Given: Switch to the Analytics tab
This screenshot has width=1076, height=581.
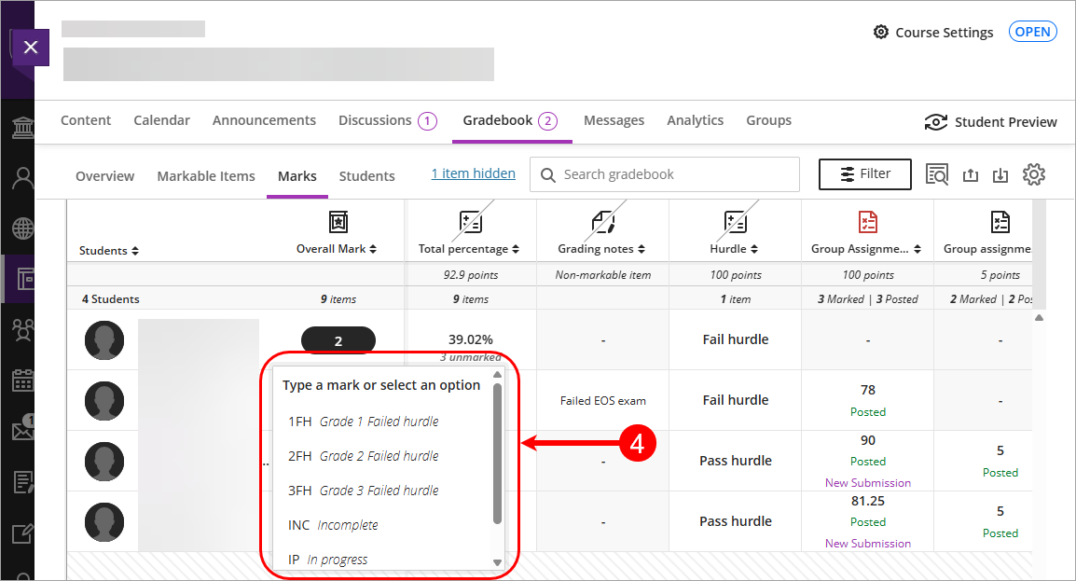Looking at the screenshot, I should (695, 120).
